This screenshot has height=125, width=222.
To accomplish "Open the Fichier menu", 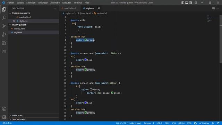I will 11,2.
